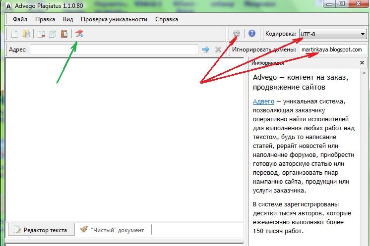Click inside the main text editor area
The height and width of the screenshot is (246, 370).
pyautogui.click(x=124, y=140)
